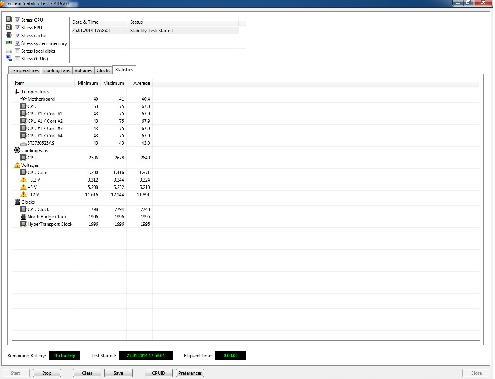The image size is (495, 379).
Task: Click the Maximum column header
Action: pos(114,83)
